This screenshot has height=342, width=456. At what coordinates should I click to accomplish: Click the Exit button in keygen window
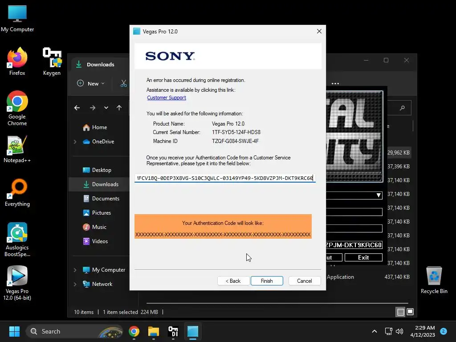[363, 257]
